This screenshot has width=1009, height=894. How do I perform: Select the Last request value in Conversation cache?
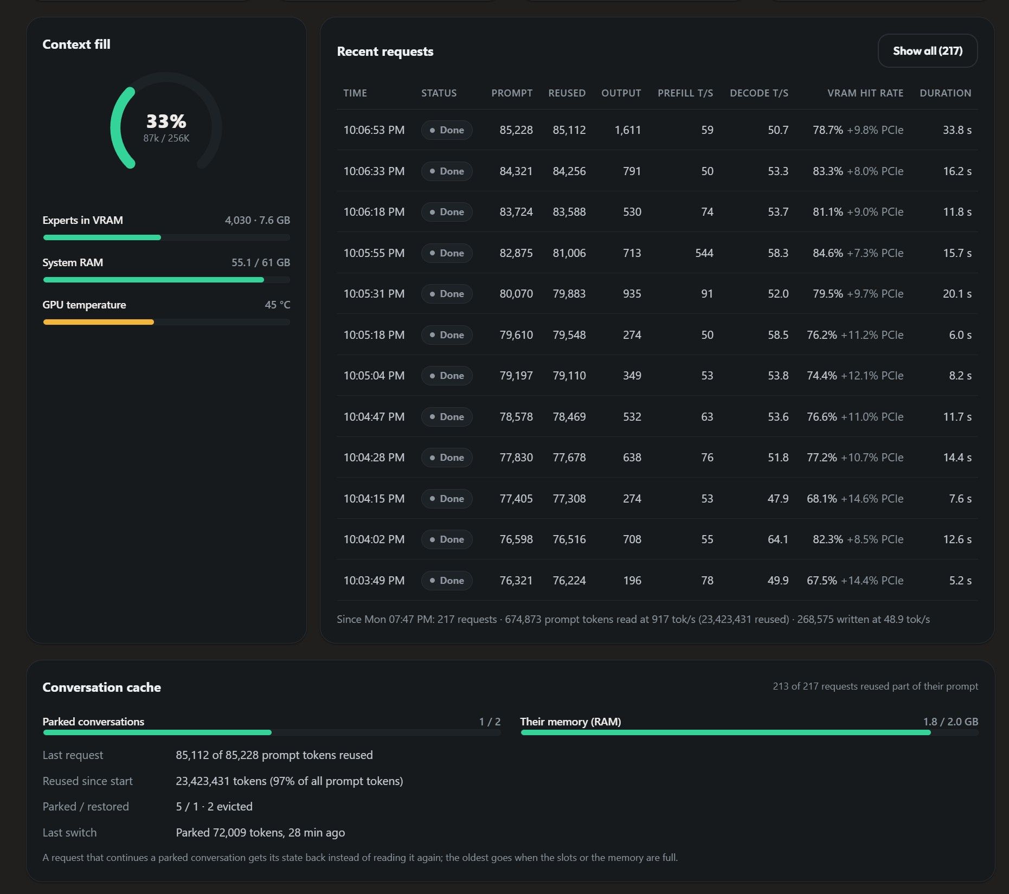[x=274, y=755]
